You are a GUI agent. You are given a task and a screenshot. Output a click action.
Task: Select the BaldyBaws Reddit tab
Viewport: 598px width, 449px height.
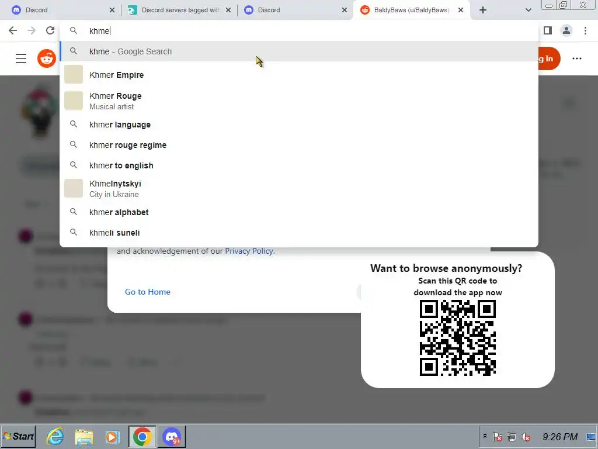pyautogui.click(x=412, y=10)
